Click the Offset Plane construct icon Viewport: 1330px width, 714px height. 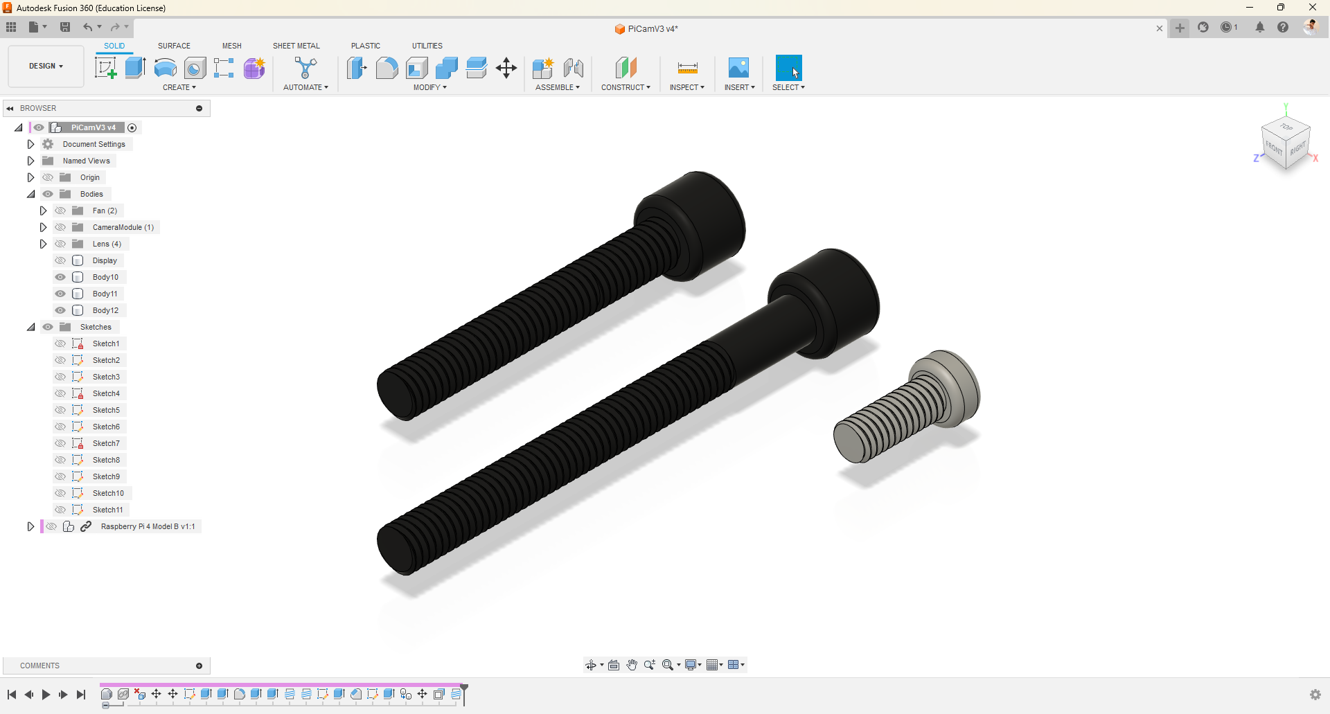(626, 68)
